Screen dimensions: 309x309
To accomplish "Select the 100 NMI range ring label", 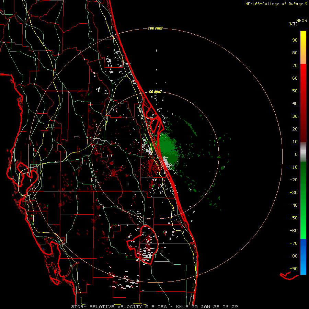I will click(x=155, y=28).
